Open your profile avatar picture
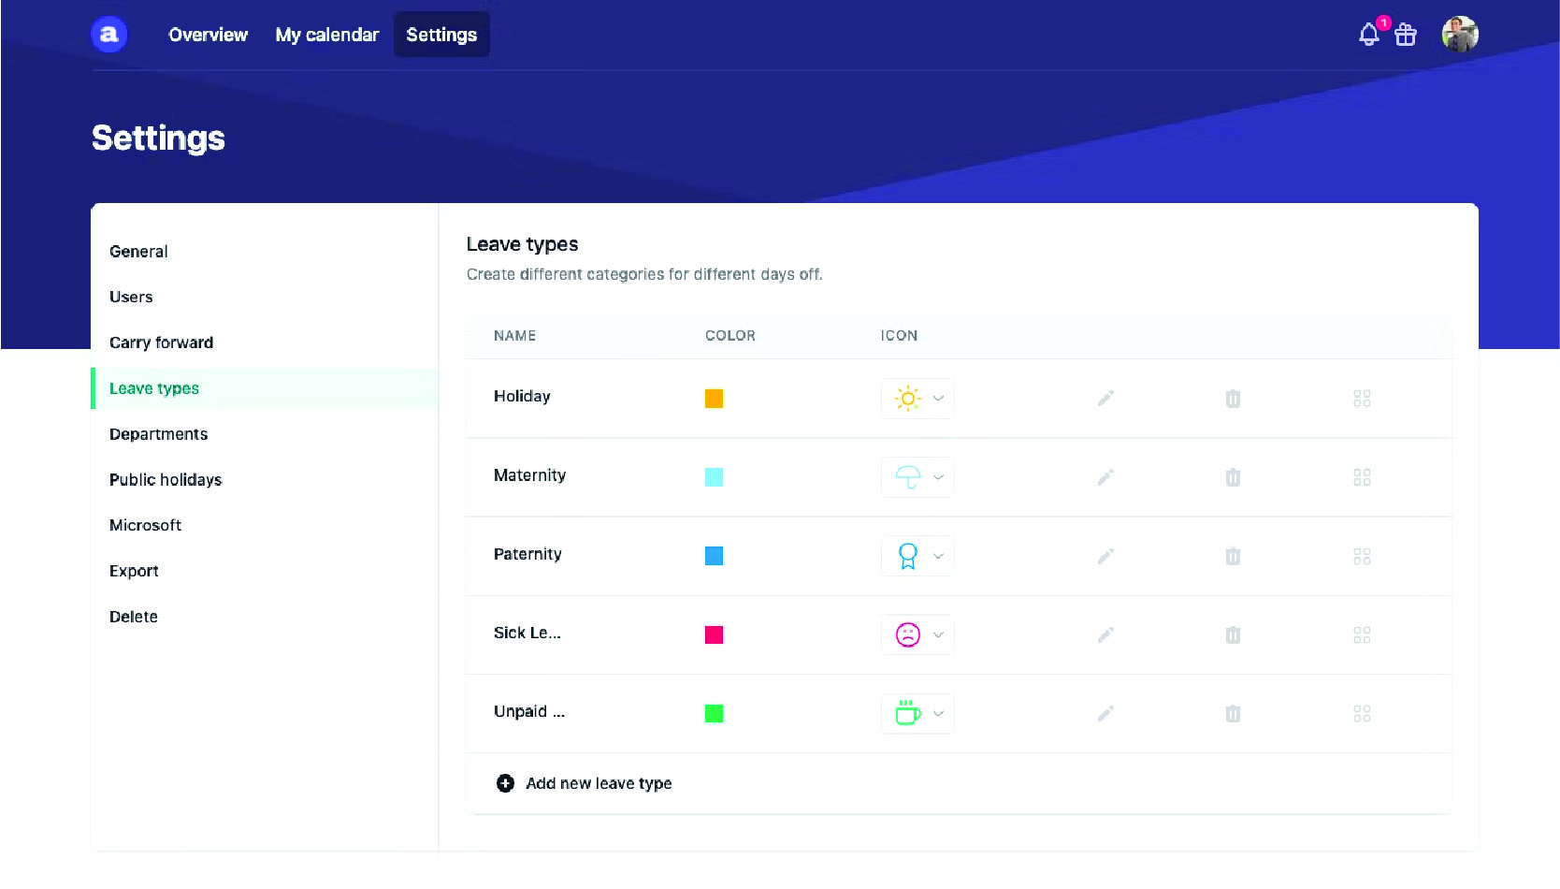Screen dimensions: 1560x889 pyautogui.click(x=1459, y=35)
